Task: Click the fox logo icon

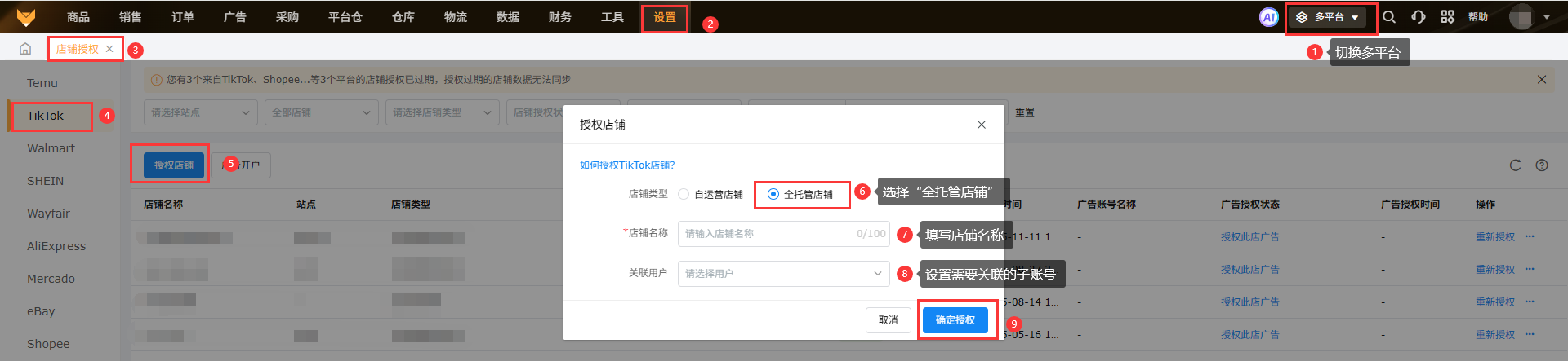Action: (x=26, y=16)
